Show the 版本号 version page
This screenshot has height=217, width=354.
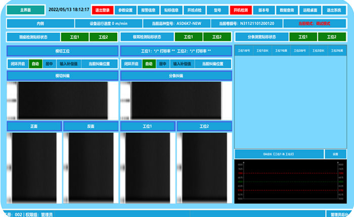pos(263,10)
